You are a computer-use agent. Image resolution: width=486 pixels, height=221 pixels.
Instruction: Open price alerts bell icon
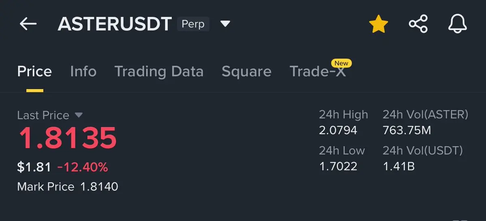coord(458,24)
